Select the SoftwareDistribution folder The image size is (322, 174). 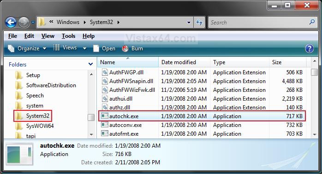pos(51,85)
